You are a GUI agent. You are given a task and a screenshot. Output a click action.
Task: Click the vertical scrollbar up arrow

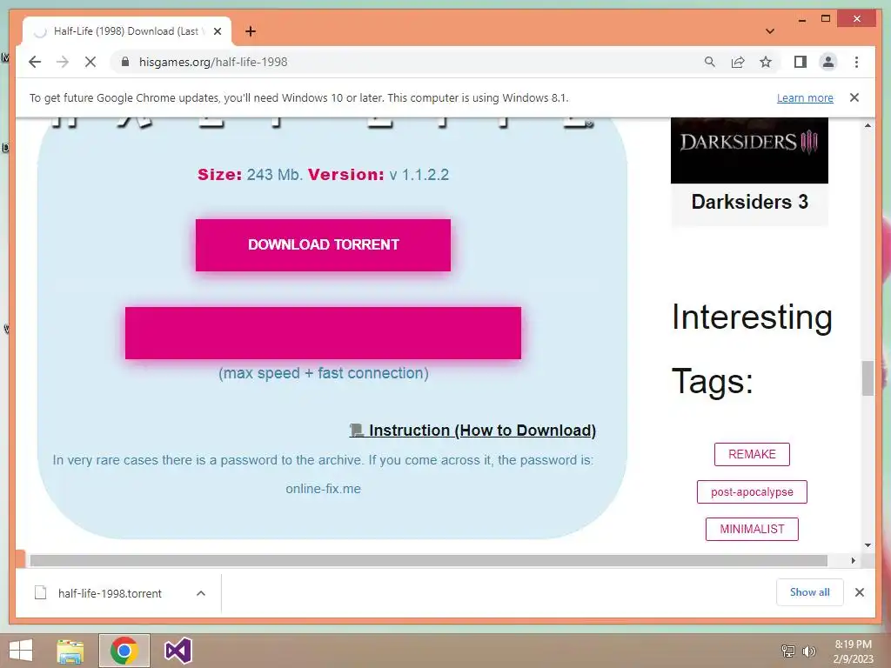click(868, 125)
